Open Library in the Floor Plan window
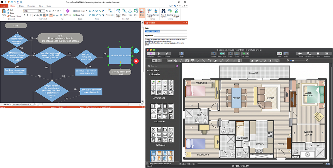Image resolution: width=333 pixels, height=168 pixels. point(182,54)
